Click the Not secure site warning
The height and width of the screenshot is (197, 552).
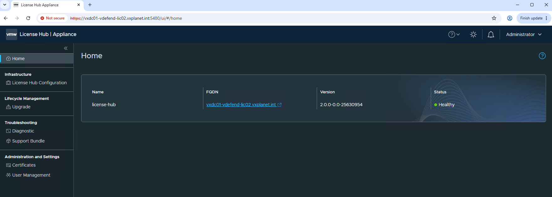pyautogui.click(x=53, y=18)
